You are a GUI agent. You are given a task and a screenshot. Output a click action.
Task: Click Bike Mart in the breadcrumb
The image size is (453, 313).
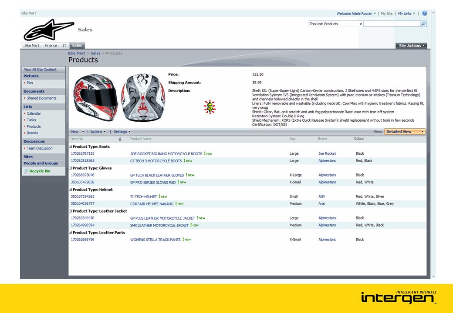[x=77, y=53]
